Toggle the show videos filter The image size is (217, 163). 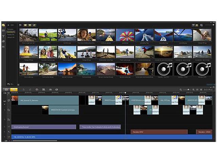26,25
